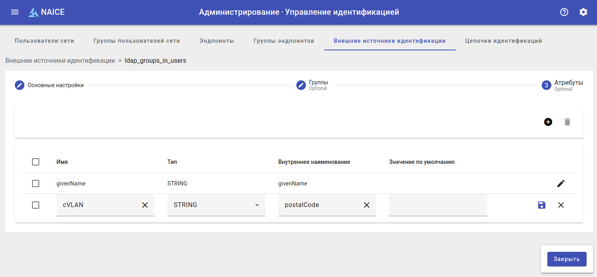Click the help question mark icon

click(x=564, y=12)
